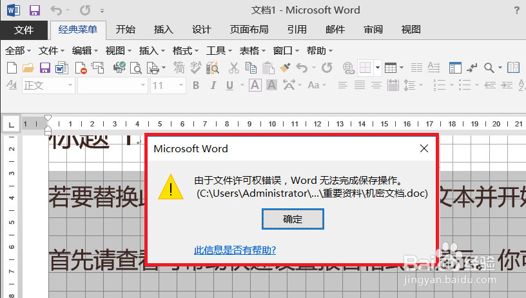
Task: Click the Insert Table grid icon
Action: point(391,68)
